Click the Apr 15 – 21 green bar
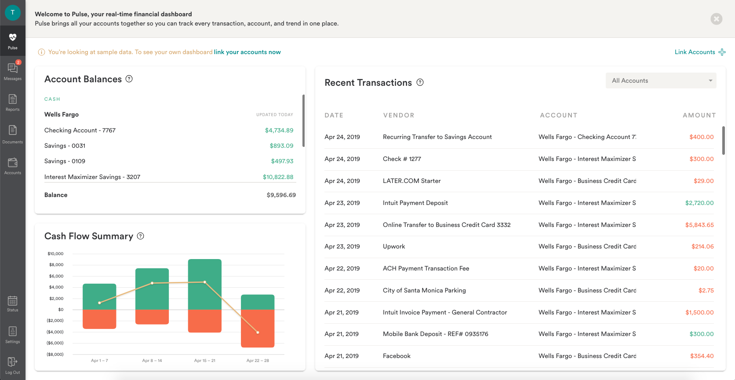735x380 pixels. [x=204, y=284]
